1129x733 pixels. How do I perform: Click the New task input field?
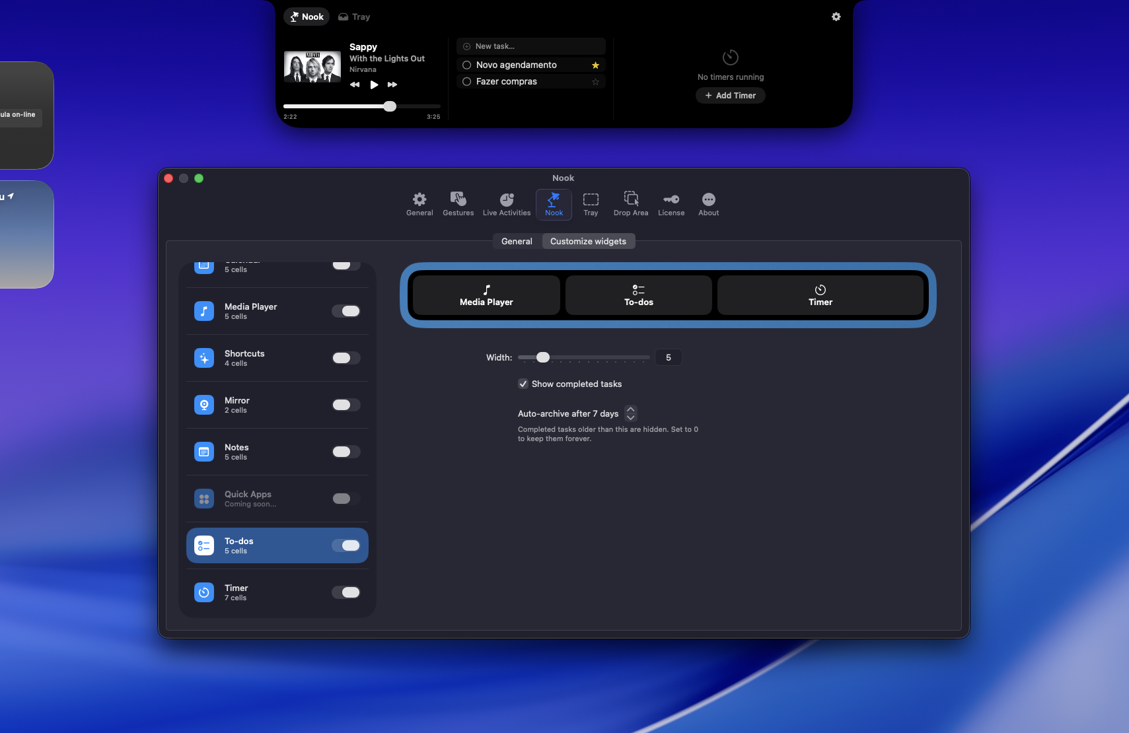tap(531, 46)
